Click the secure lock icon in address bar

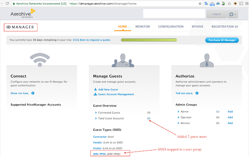pyautogui.click(x=14, y=3)
